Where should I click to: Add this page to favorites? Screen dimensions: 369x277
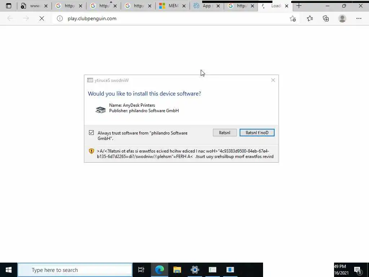click(x=293, y=18)
